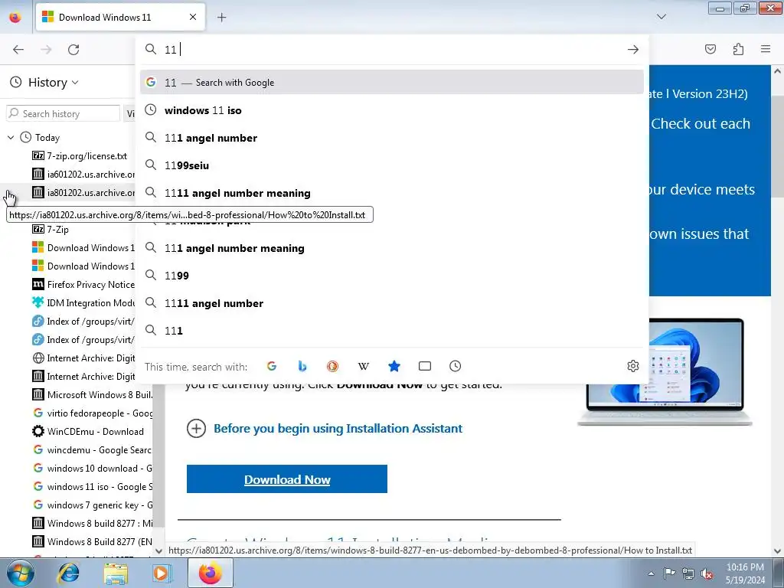Open virtio fedorapeople Google entry
This screenshot has width=784, height=588.
91,413
